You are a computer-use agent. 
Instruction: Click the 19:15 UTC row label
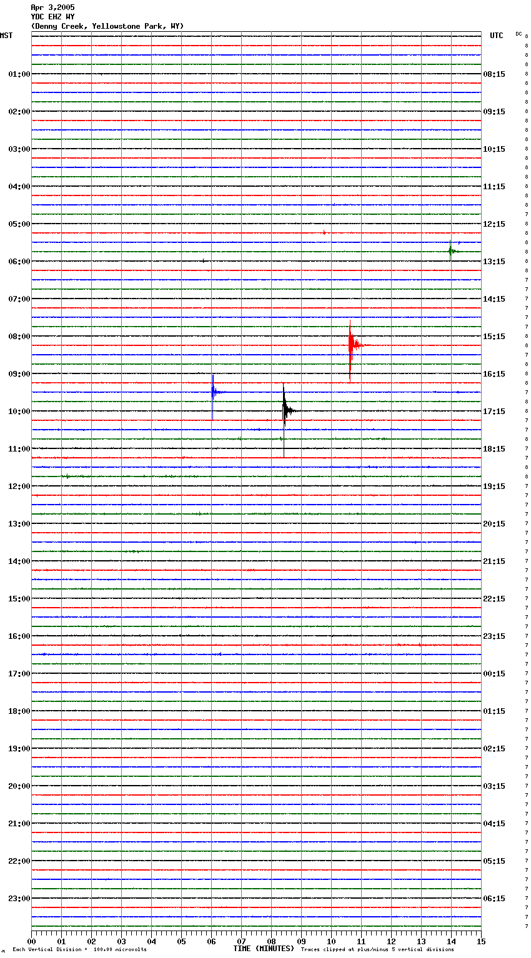pos(494,486)
